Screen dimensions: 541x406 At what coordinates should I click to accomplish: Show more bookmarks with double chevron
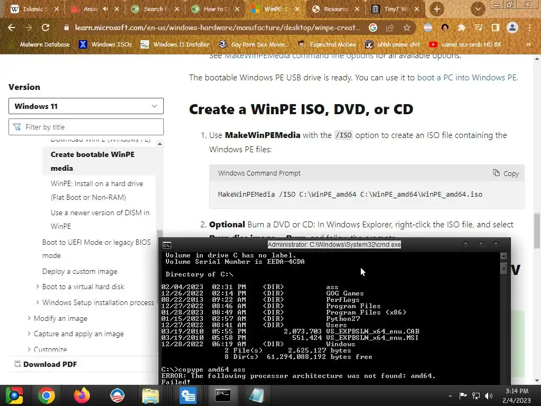(x=528, y=44)
